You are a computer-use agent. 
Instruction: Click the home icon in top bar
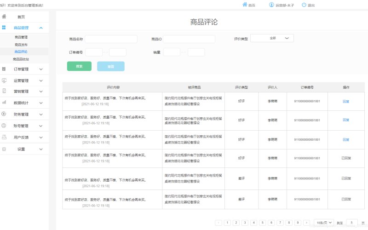point(245,5)
